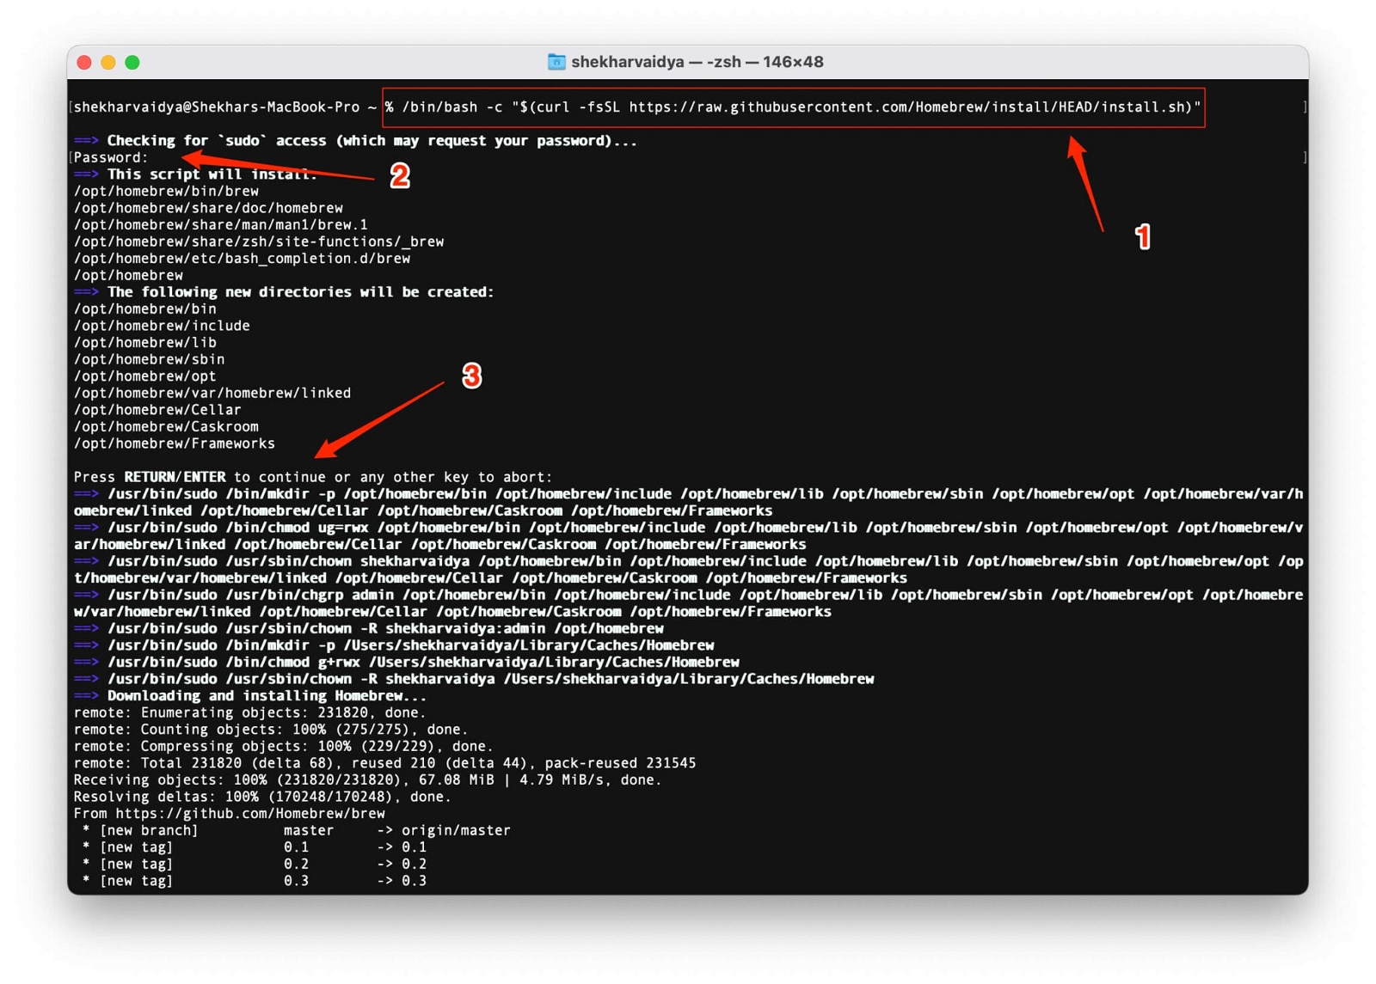Select the "Checking for sudo access" line

pyautogui.click(x=371, y=140)
